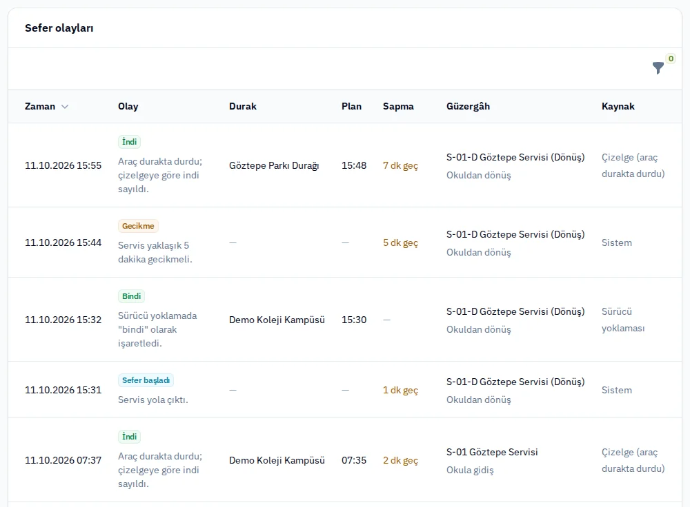Click "Servis yola çıktı." description
Image resolution: width=690 pixels, height=507 pixels.
coord(152,400)
